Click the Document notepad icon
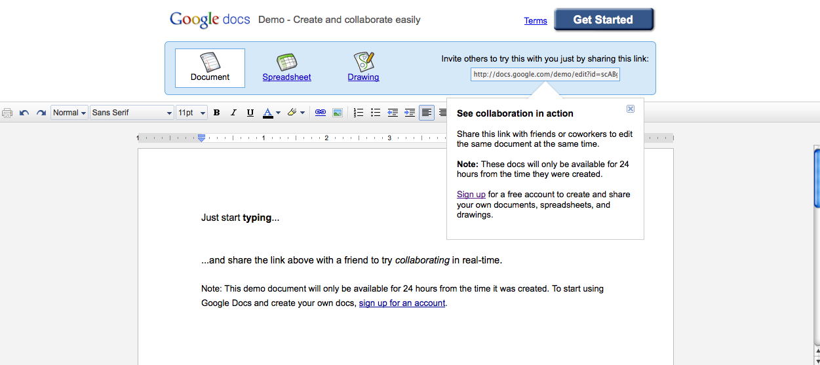This screenshot has height=365, width=820. pos(210,62)
